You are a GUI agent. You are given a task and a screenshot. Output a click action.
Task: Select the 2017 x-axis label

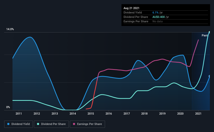tap(127, 114)
